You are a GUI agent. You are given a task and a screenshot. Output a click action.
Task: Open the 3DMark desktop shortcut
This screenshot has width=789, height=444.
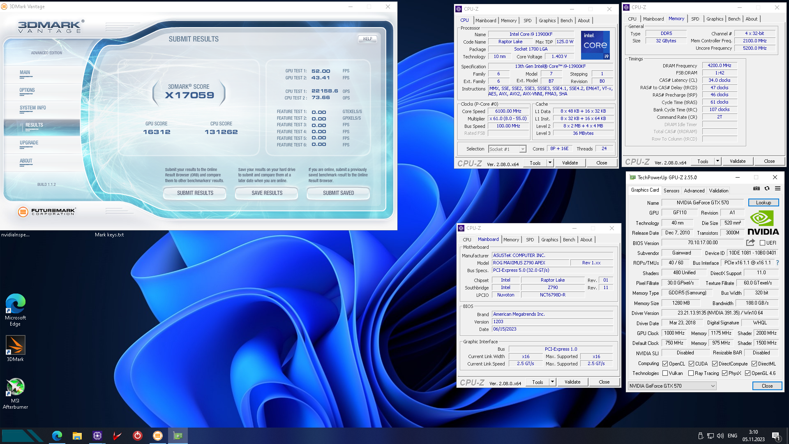15,348
